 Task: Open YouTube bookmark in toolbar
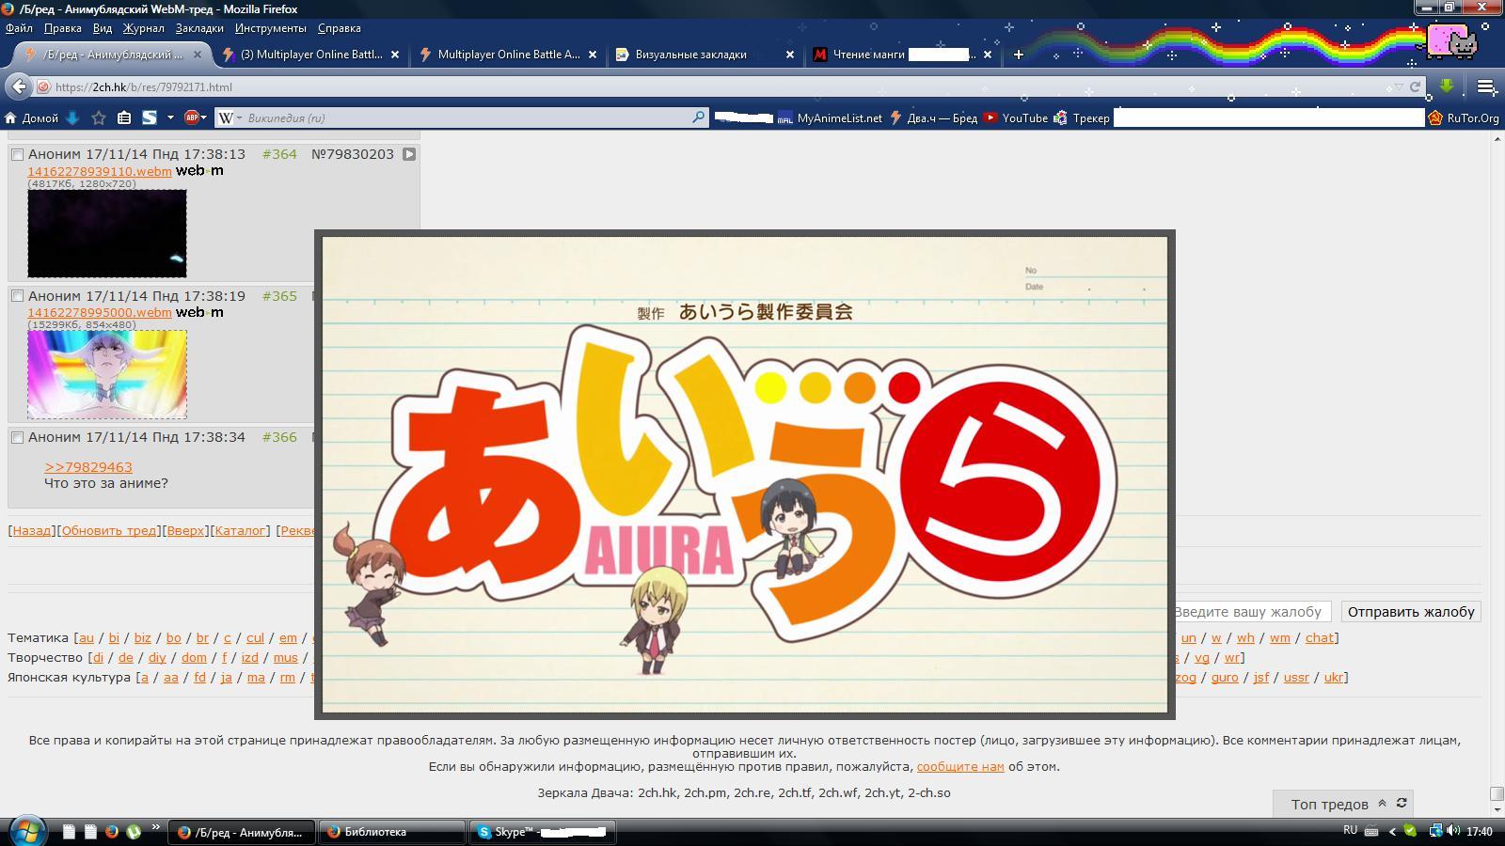click(1016, 117)
